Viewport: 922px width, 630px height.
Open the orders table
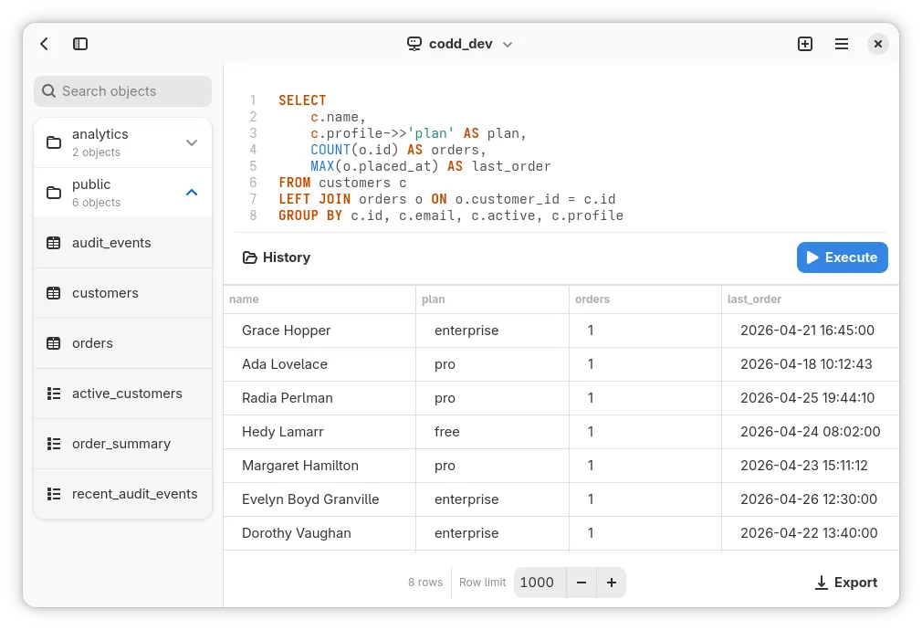[x=123, y=343]
